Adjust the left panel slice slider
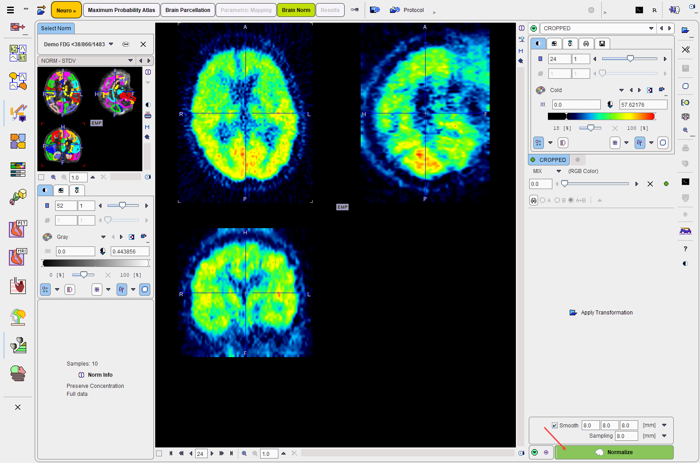The width and height of the screenshot is (700, 463). coord(123,205)
